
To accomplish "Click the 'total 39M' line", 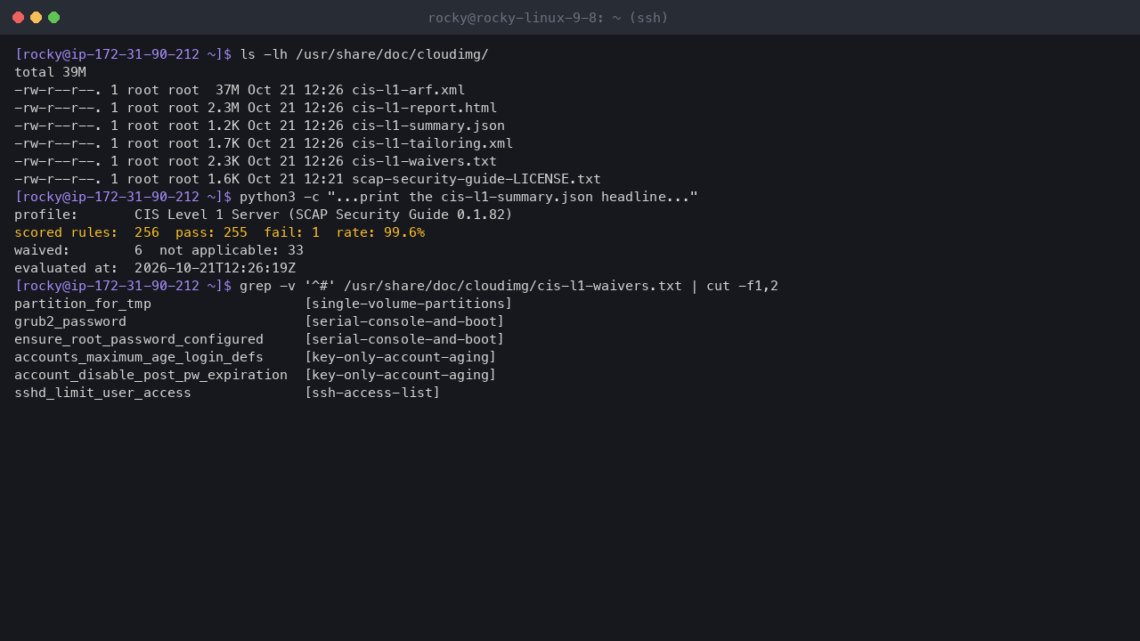I will pyautogui.click(x=50, y=72).
